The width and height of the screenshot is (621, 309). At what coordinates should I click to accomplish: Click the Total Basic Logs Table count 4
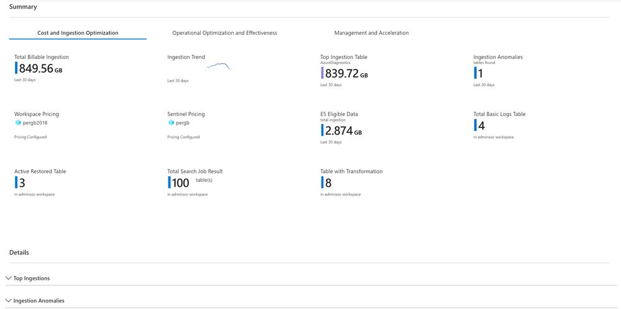(x=482, y=126)
